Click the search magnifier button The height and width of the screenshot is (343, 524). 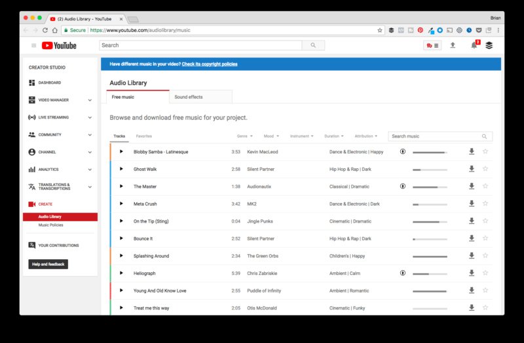pyautogui.click(x=313, y=45)
